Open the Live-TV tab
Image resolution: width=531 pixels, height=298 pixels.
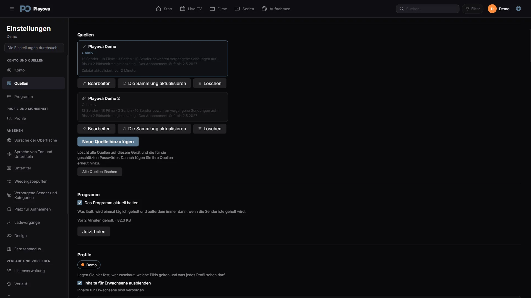click(191, 9)
